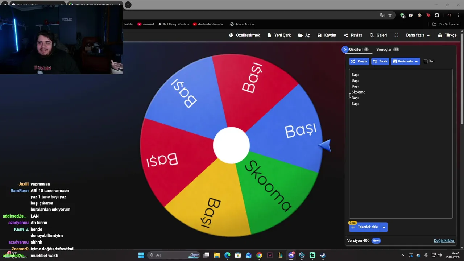The image size is (464, 261).
Task: Open Outlook mail from taskbar
Action: [x=249, y=255]
